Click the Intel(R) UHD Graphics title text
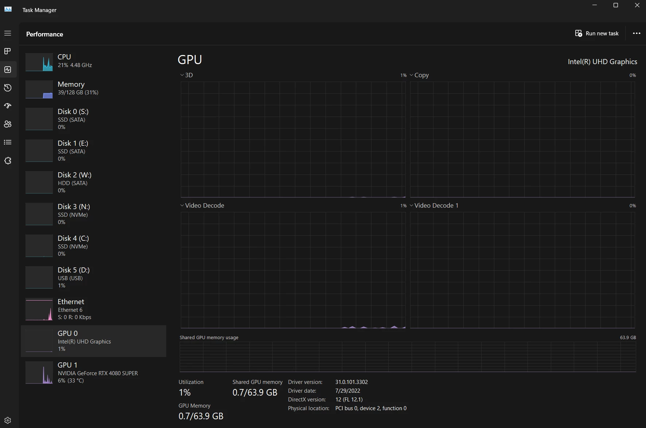 click(x=602, y=62)
